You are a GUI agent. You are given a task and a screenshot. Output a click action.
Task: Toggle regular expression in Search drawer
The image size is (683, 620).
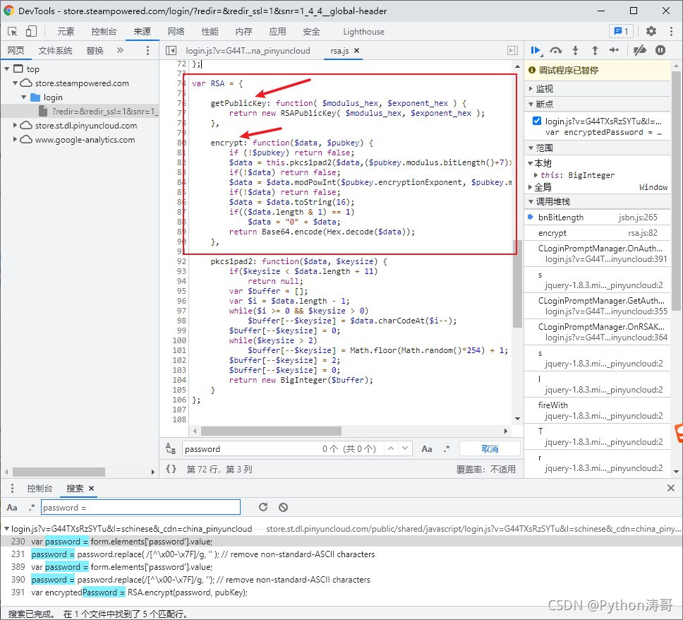point(31,508)
